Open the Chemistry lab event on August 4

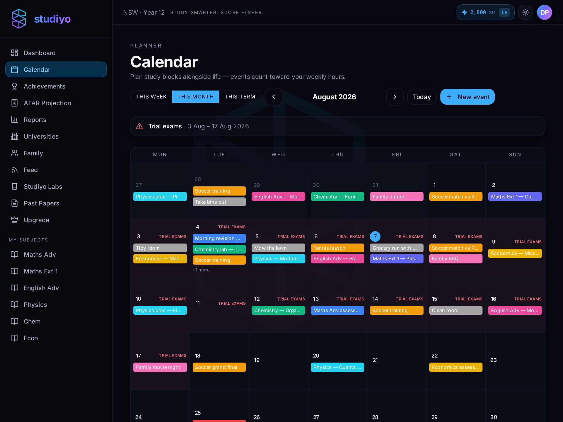[x=219, y=249]
